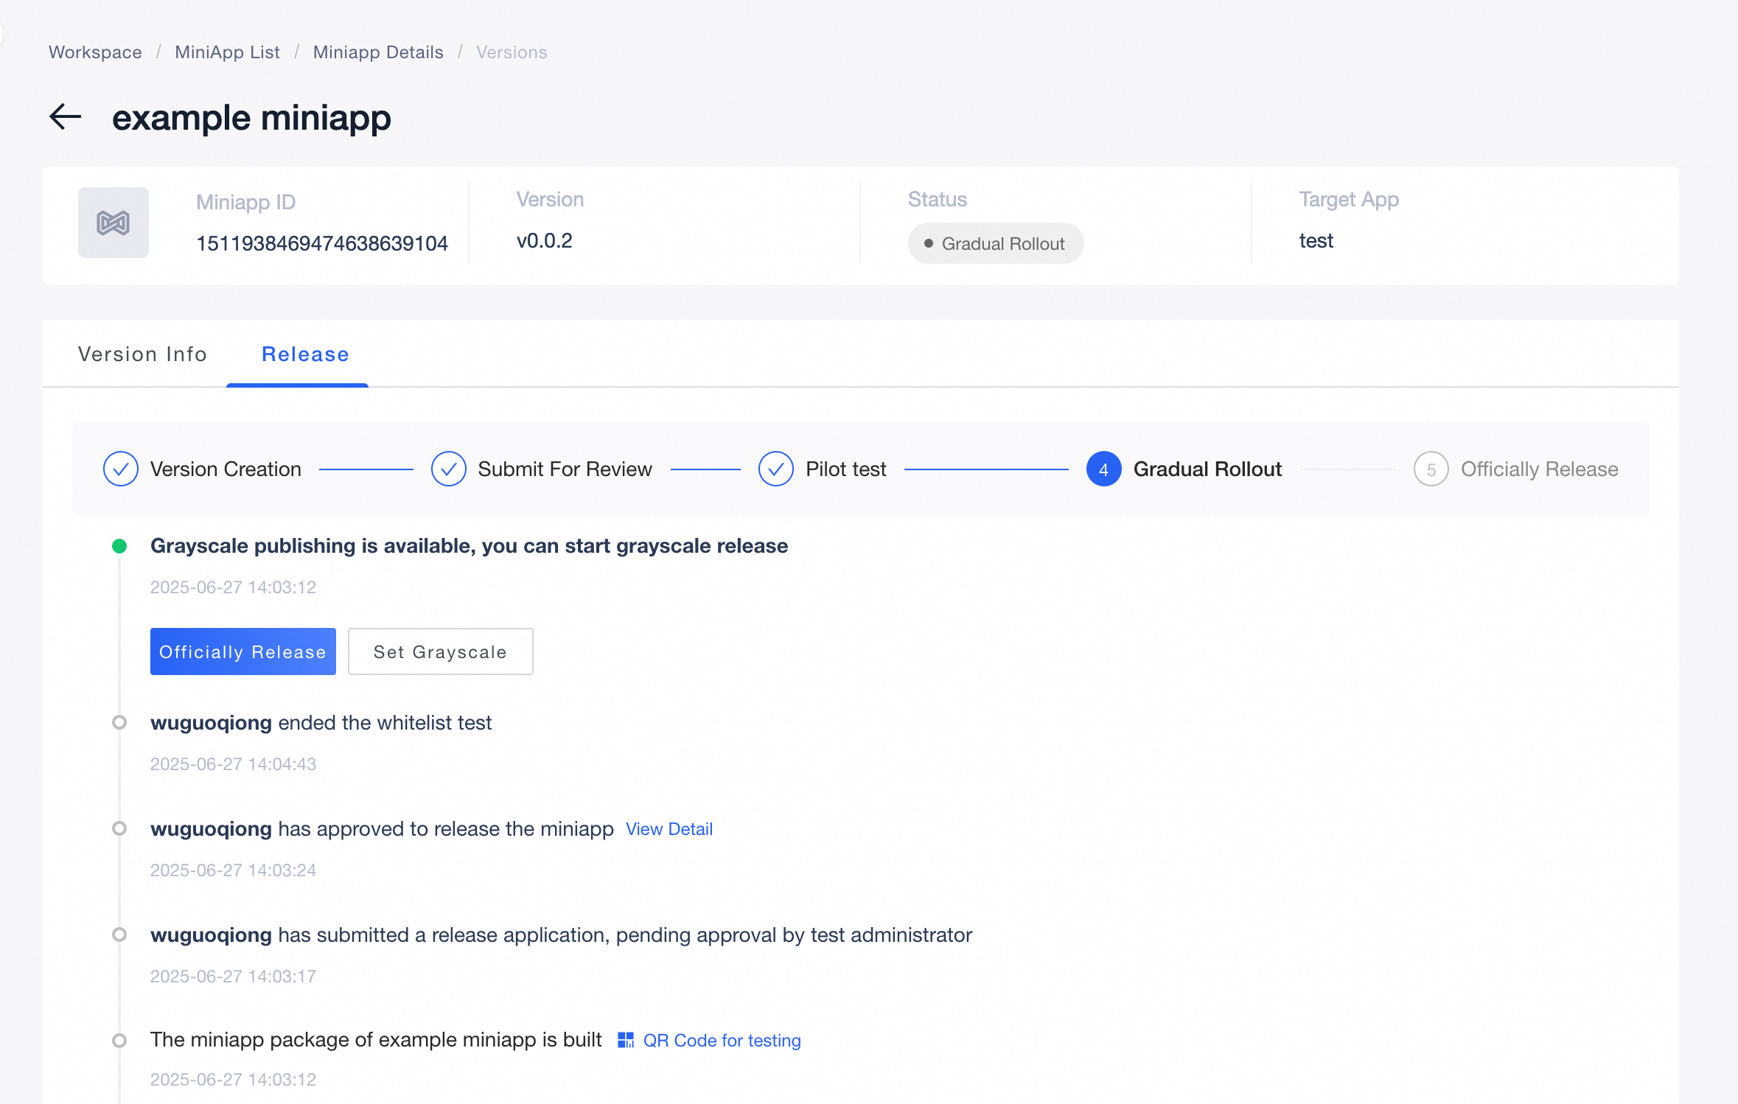Select the Release tab
Viewport: 1738px width, 1104px height.
pyautogui.click(x=305, y=354)
